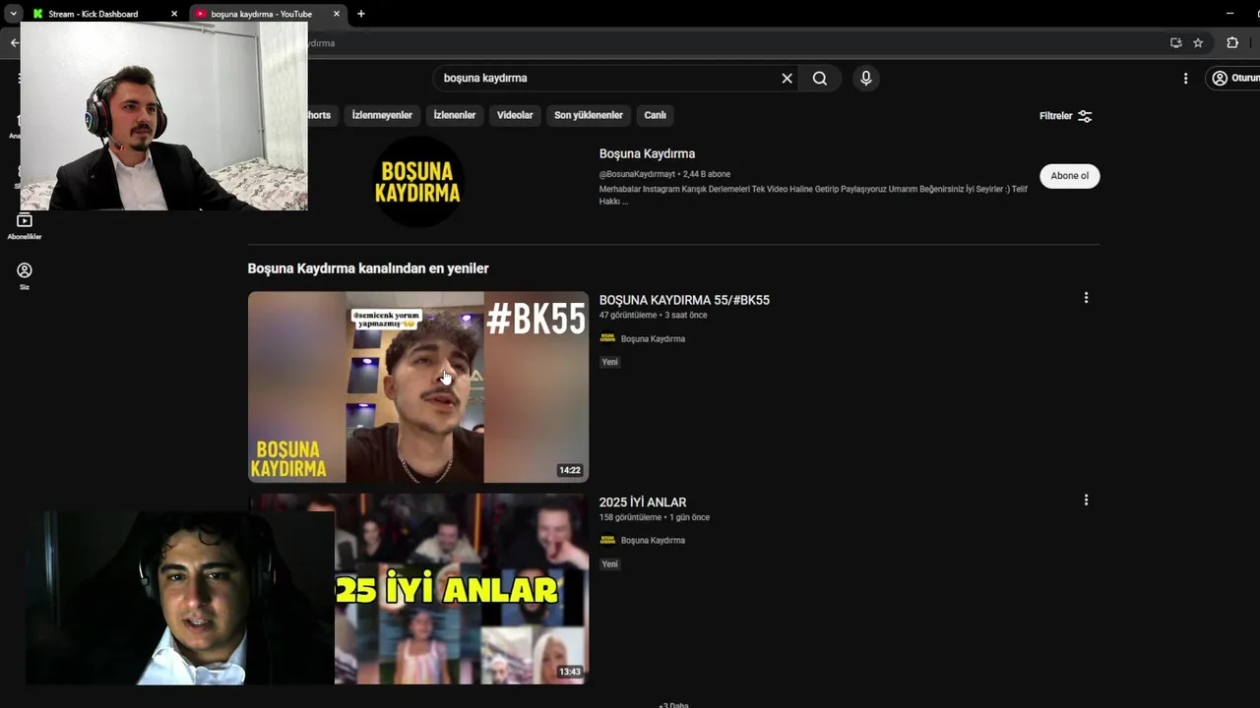Switch to Stream - Kick Dashboard tab
The image size is (1260, 708).
94,14
